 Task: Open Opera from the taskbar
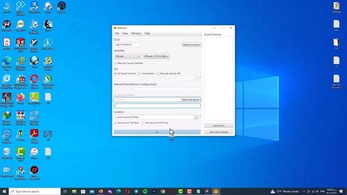(x=127, y=191)
